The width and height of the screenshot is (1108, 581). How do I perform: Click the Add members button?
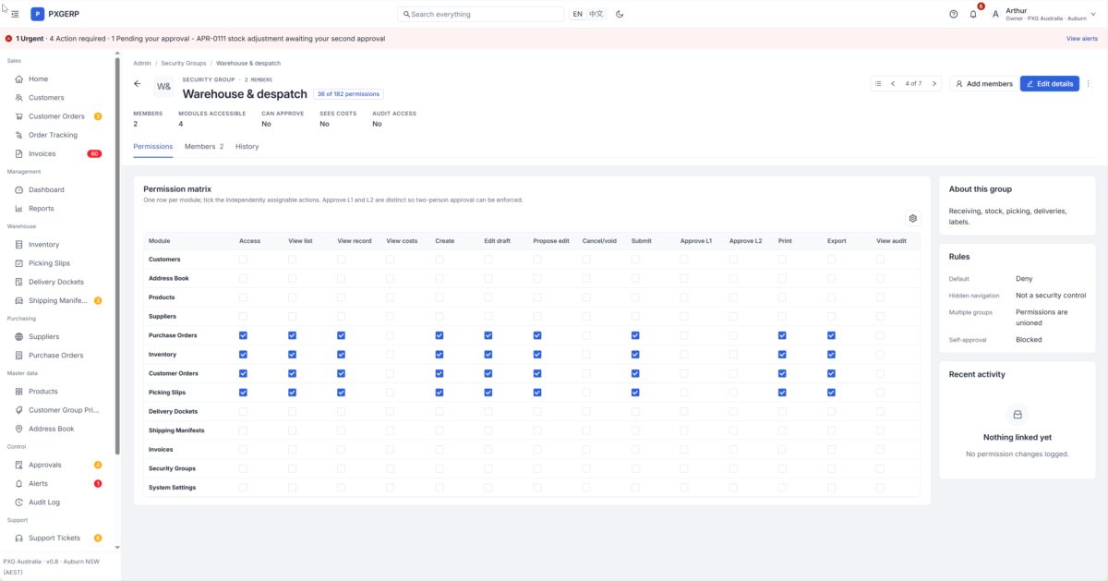pyautogui.click(x=983, y=83)
